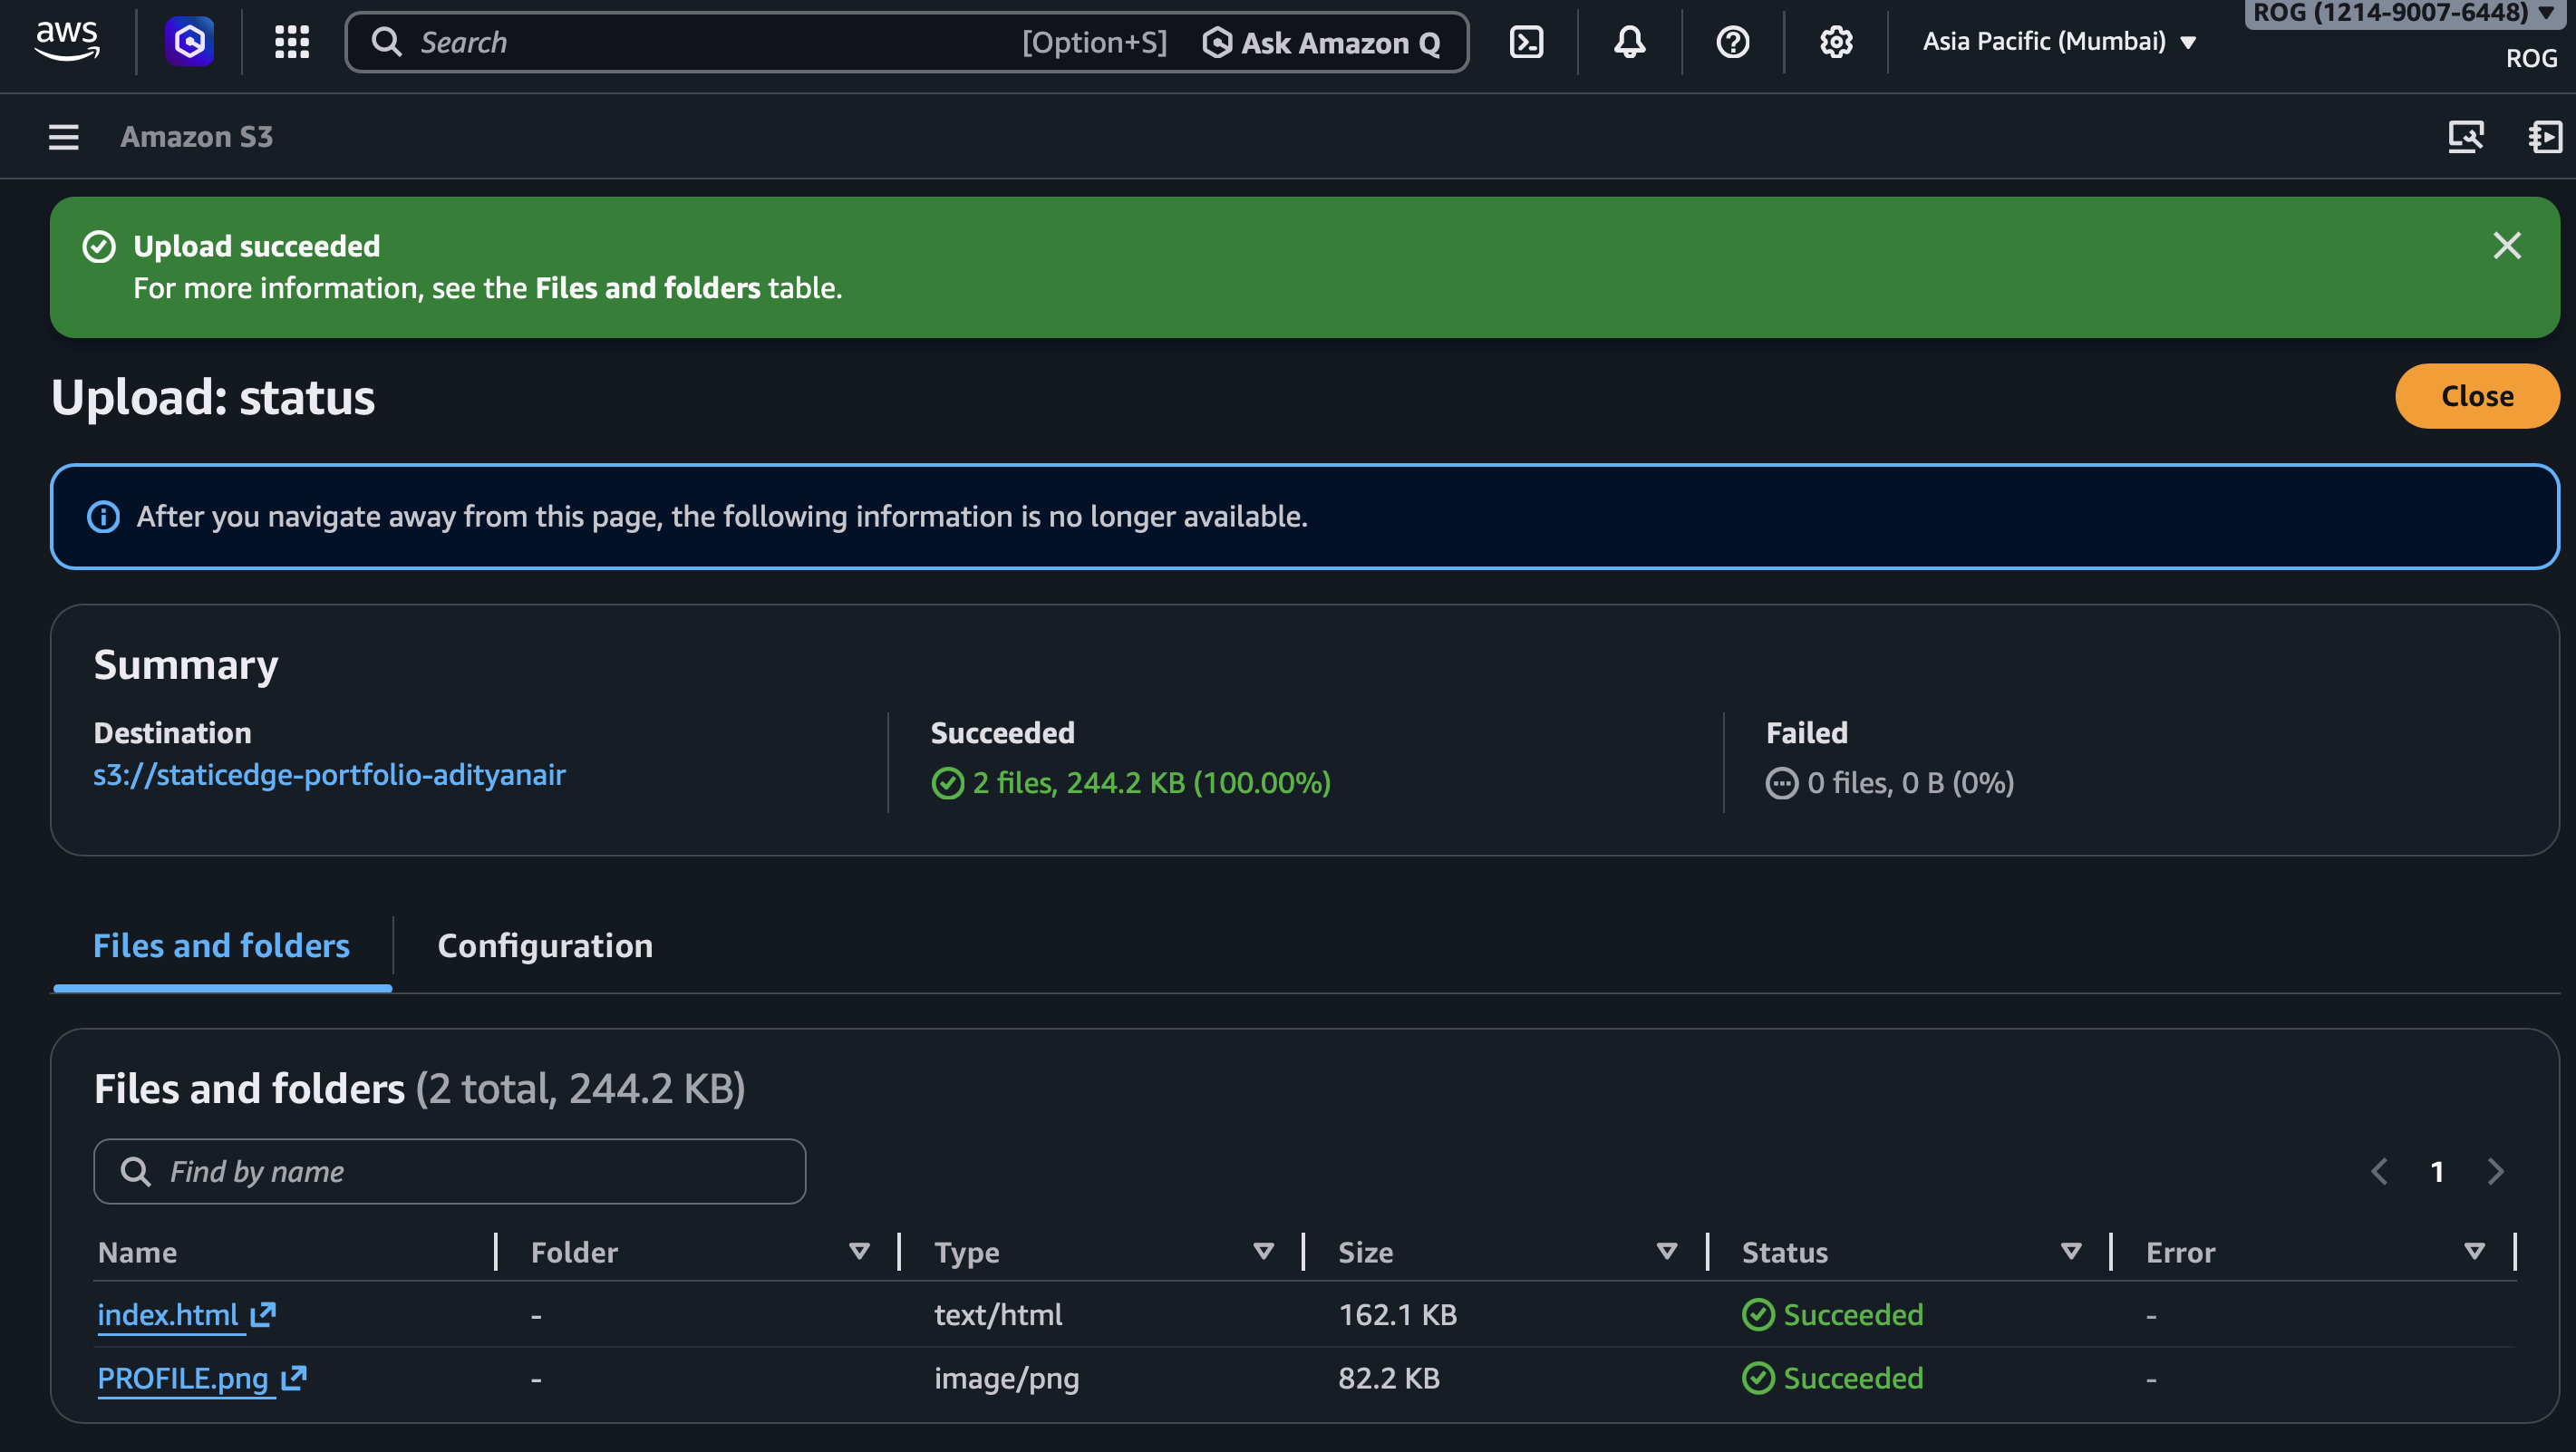
Task: Click the help question mark icon
Action: tap(1732, 42)
